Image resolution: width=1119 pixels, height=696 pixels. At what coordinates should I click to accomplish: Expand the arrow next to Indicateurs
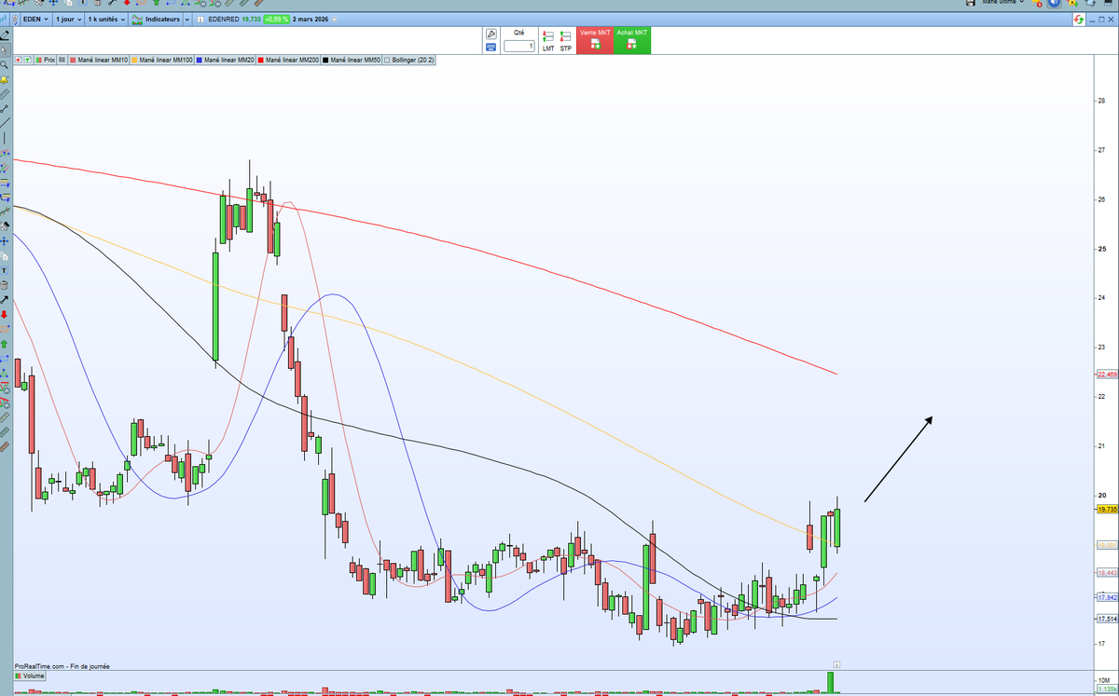point(187,19)
